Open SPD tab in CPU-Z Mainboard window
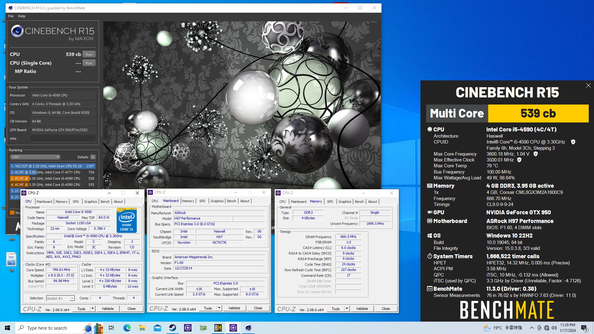This screenshot has width=594, height=334. [x=202, y=201]
